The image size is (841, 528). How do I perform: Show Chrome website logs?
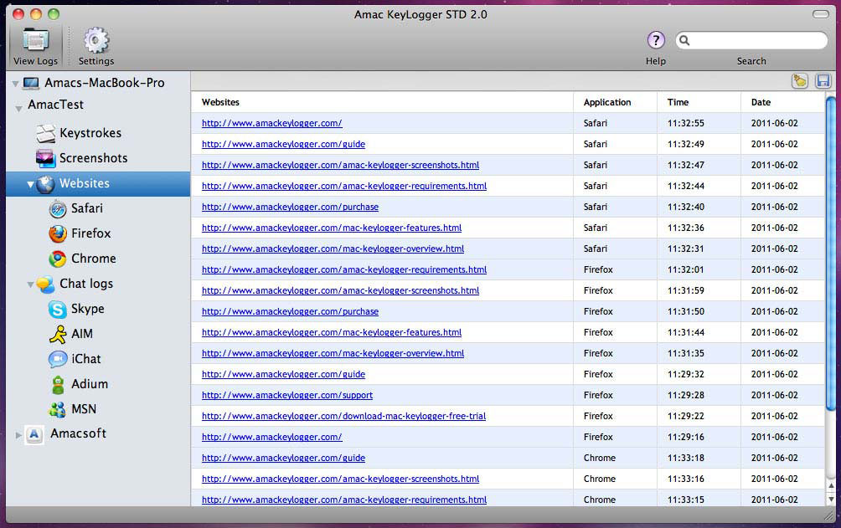58,259
